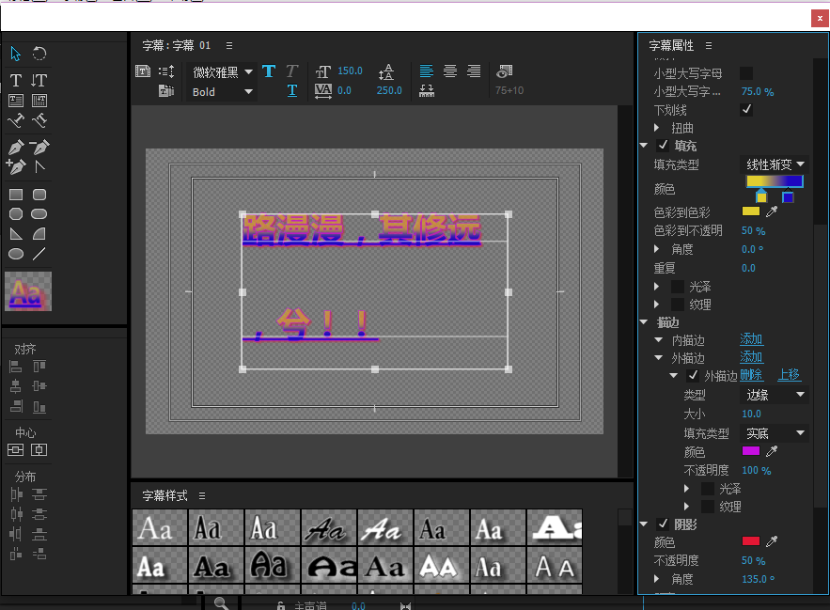Uncheck the 填充 checkbox

click(x=663, y=145)
